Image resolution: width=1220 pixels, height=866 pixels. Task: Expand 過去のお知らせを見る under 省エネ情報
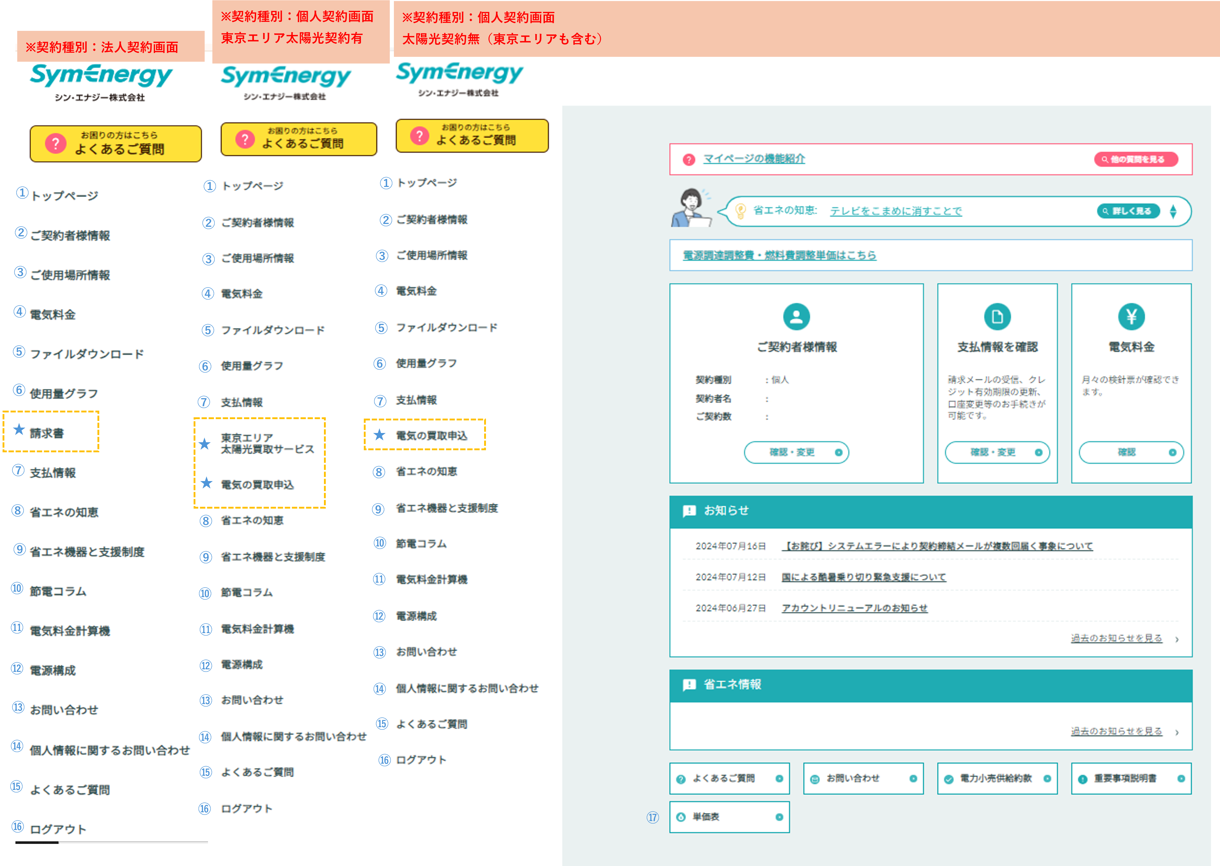pos(1117,731)
